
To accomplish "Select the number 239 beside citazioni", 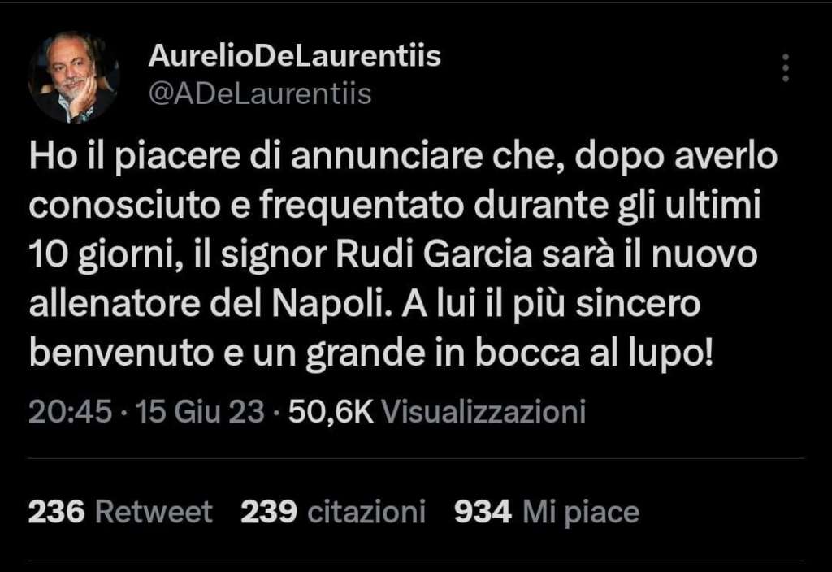I will point(268,512).
